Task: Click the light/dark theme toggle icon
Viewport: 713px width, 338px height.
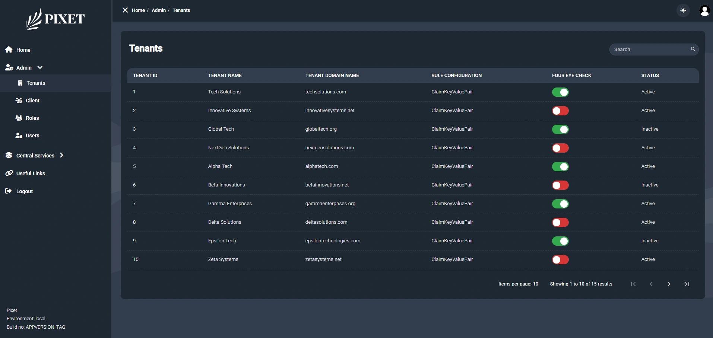Action: click(683, 11)
